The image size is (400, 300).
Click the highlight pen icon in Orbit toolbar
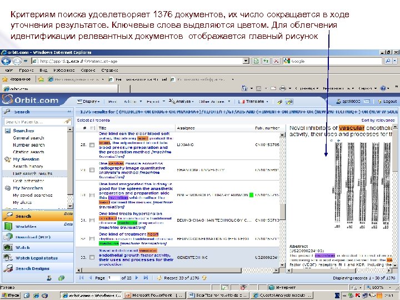(280, 102)
